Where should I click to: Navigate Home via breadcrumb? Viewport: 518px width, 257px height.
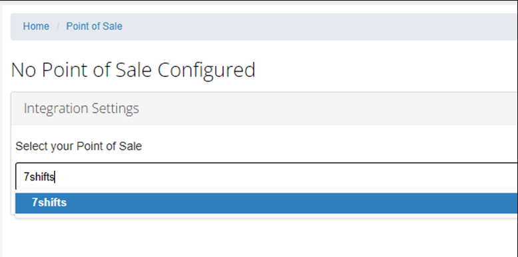(x=36, y=27)
